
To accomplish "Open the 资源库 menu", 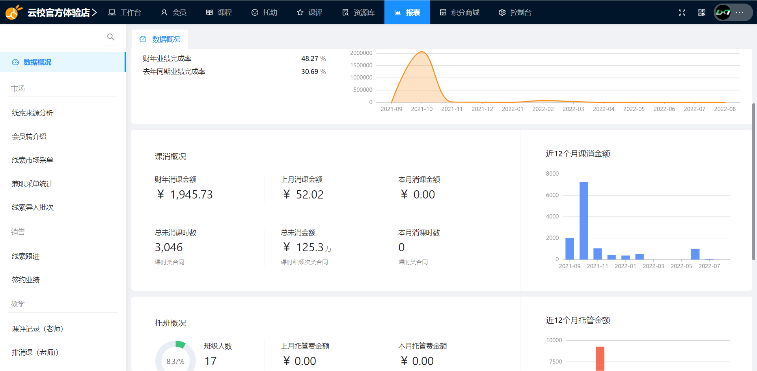I will (358, 13).
